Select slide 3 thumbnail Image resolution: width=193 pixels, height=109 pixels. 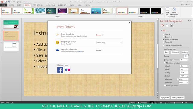click(x=11, y=47)
